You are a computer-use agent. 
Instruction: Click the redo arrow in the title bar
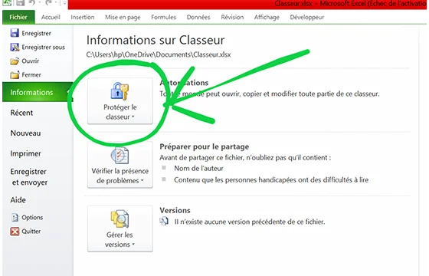[x=48, y=3]
